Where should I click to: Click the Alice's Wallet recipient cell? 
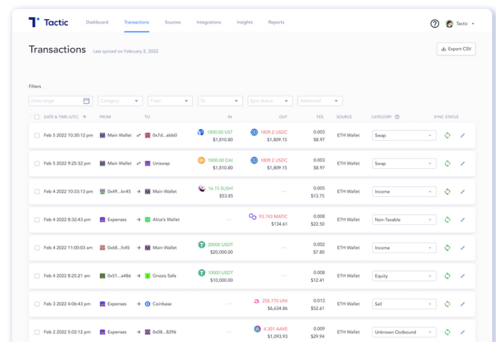162,220
